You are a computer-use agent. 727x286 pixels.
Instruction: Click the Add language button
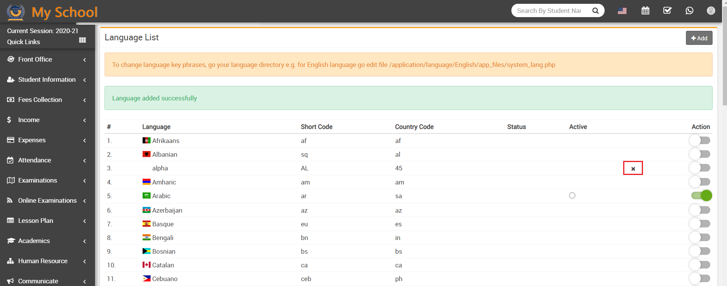[699, 38]
